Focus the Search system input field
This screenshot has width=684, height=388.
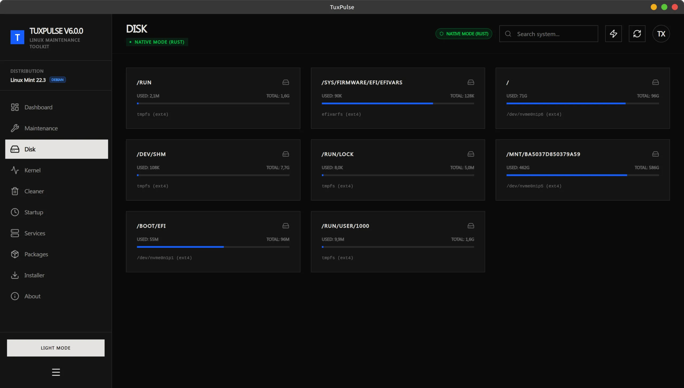(553, 34)
